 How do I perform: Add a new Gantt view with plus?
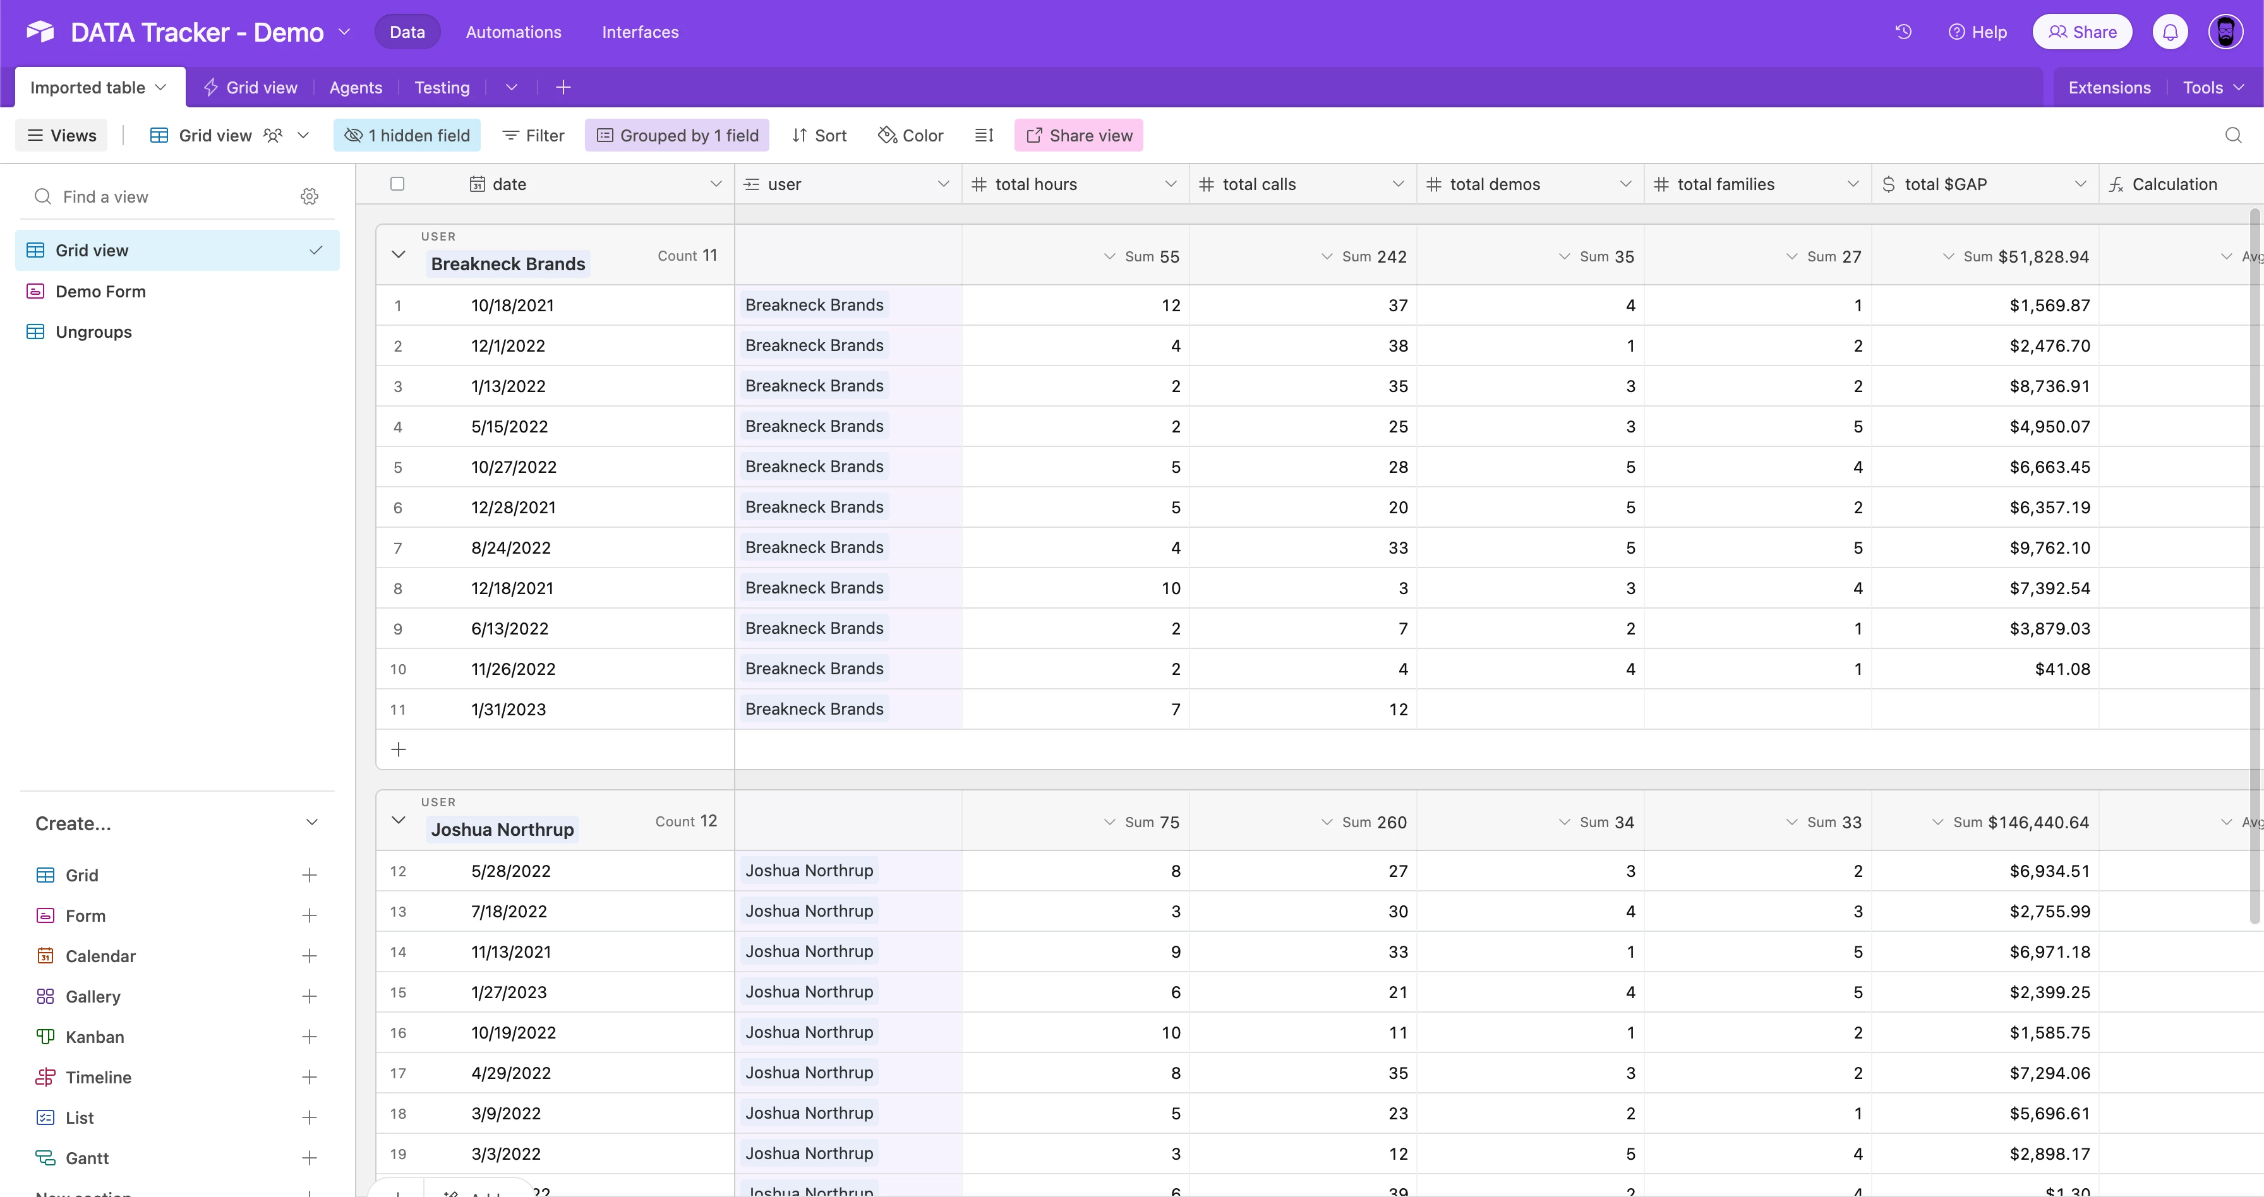(310, 1157)
